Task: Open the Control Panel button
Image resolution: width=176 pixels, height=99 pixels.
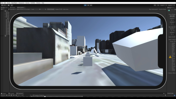Action: (x=162, y=9)
